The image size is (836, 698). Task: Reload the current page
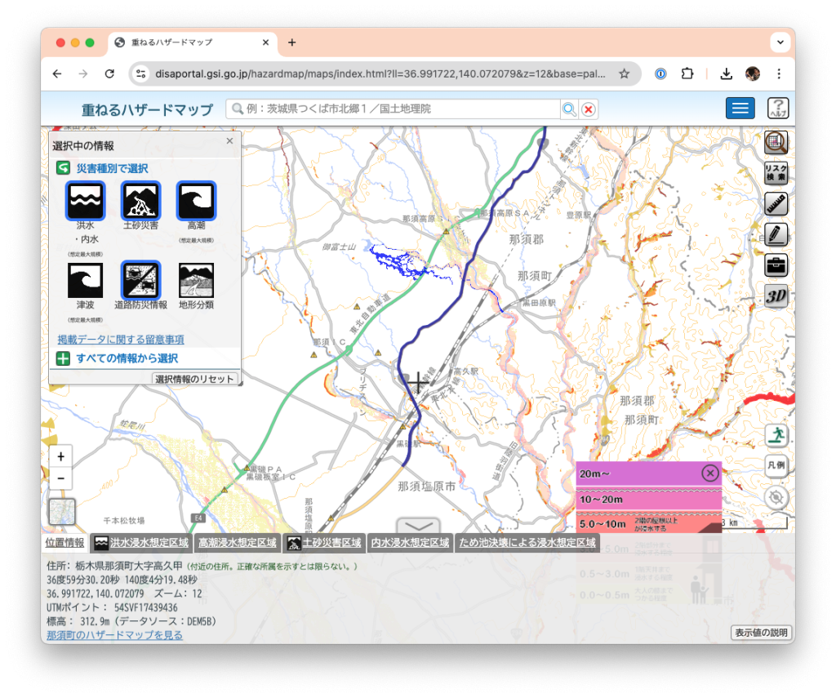pyautogui.click(x=109, y=73)
